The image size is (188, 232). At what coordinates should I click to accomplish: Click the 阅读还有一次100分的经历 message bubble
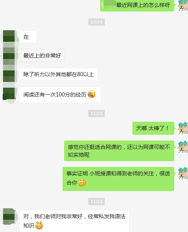(x=60, y=95)
